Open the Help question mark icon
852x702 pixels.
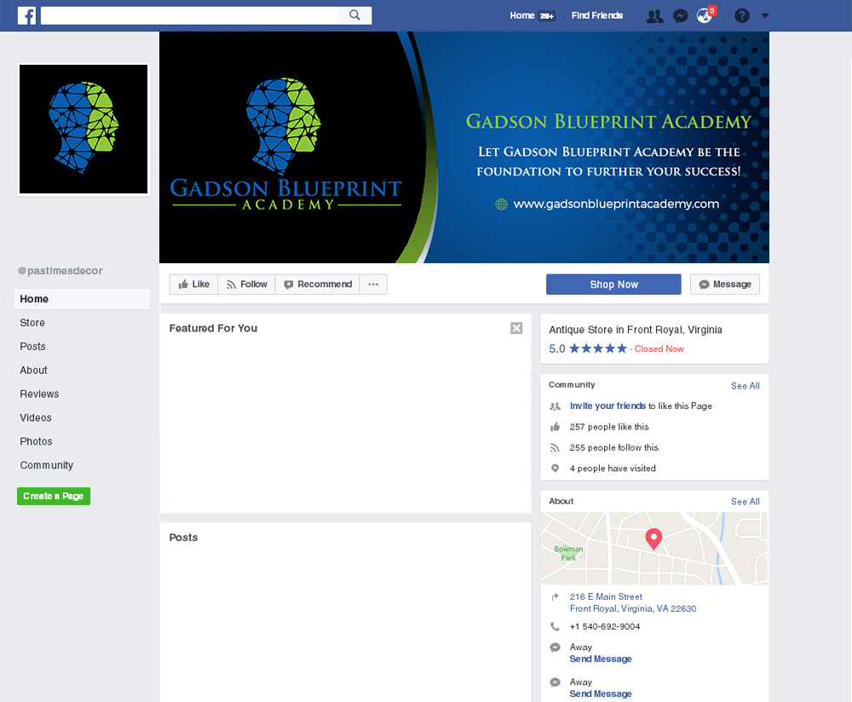(740, 15)
